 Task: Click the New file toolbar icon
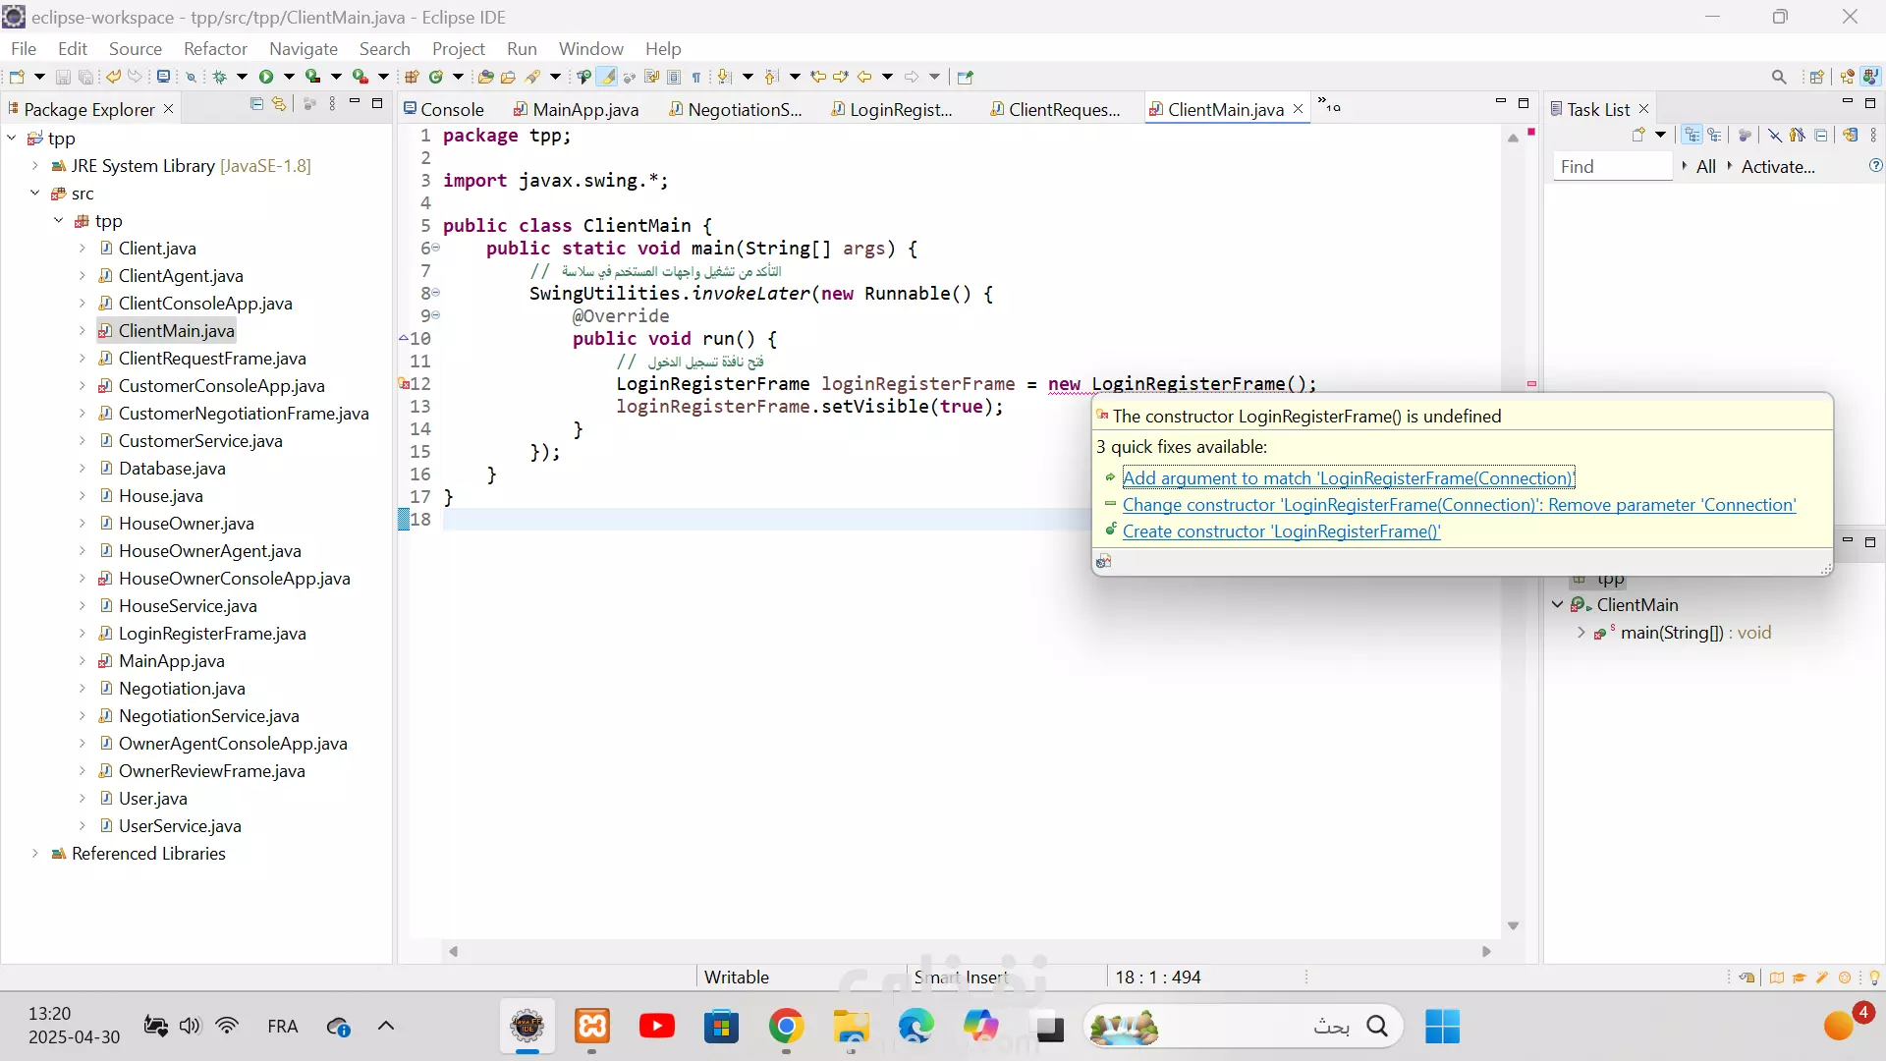tap(17, 77)
